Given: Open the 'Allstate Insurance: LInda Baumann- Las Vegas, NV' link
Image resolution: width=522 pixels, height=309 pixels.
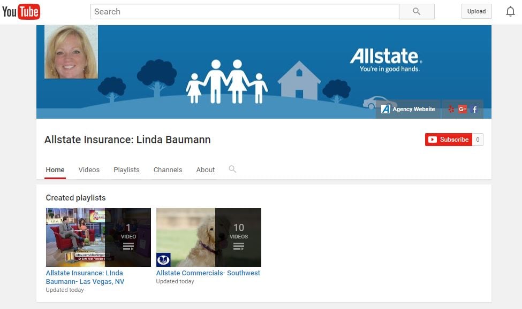Looking at the screenshot, I should 85,277.
